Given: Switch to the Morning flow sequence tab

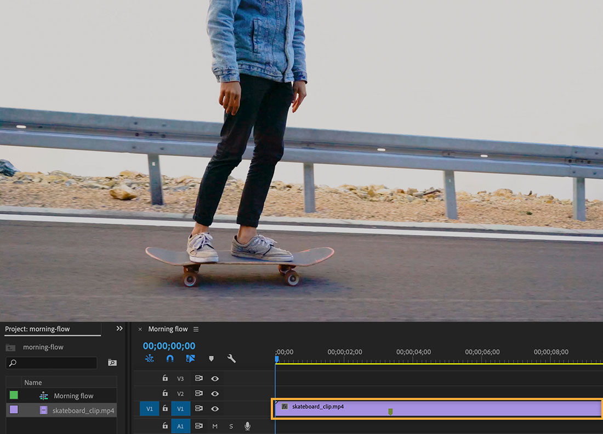Looking at the screenshot, I should point(167,329).
